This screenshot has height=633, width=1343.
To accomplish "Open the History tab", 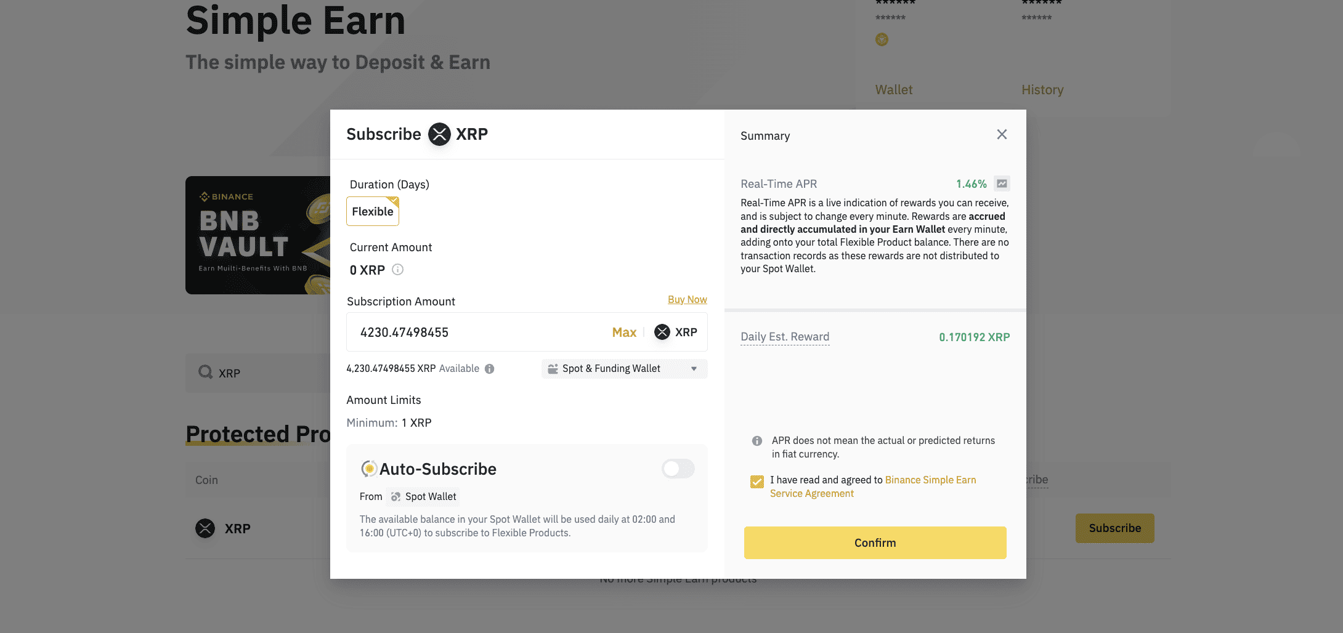I will tap(1042, 90).
